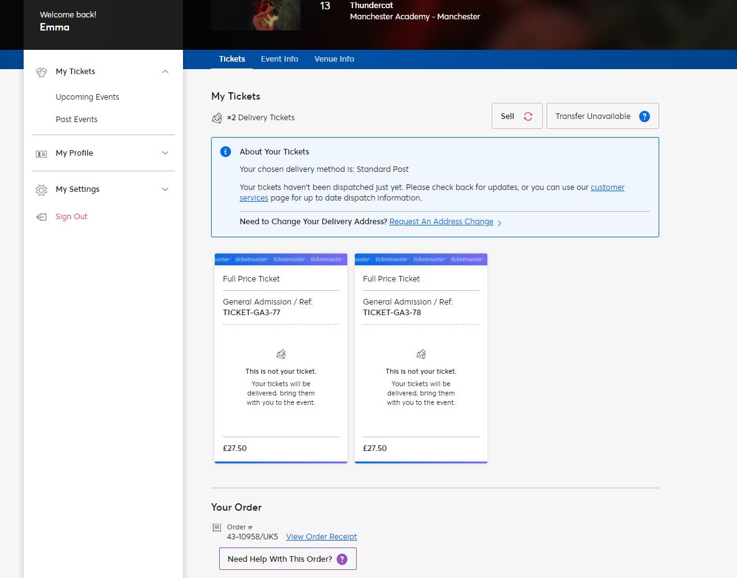Click the purple question mark help icon
The width and height of the screenshot is (737, 578).
click(x=342, y=559)
